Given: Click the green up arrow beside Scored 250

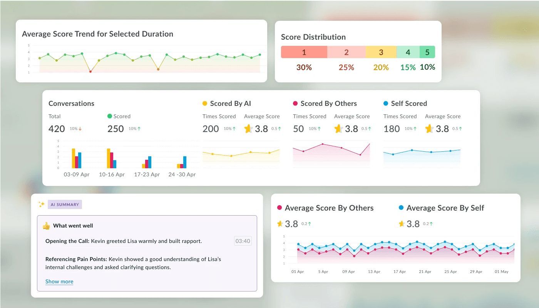Looking at the screenshot, I should (139, 129).
